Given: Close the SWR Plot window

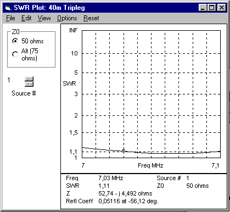Looking at the screenshot, I should (x=222, y=8).
